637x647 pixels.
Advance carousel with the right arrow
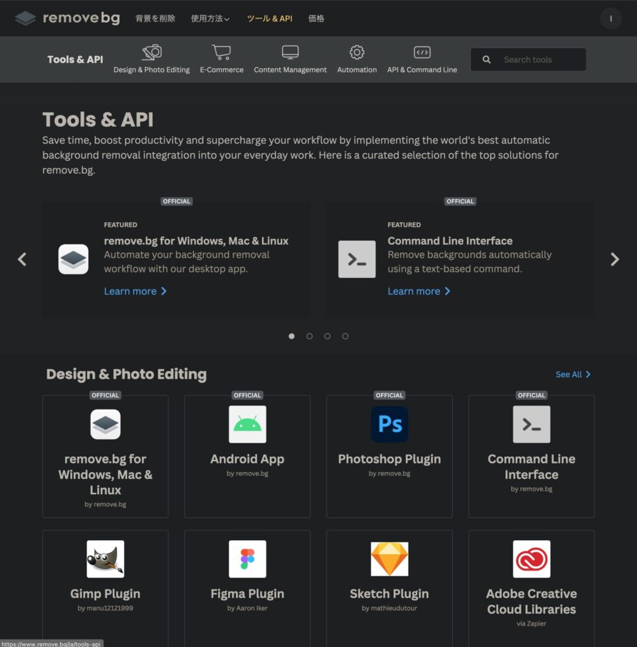click(x=614, y=259)
